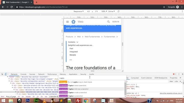Switch to the Elements tab
This screenshot has width=184, height=103.
click(x=14, y=74)
